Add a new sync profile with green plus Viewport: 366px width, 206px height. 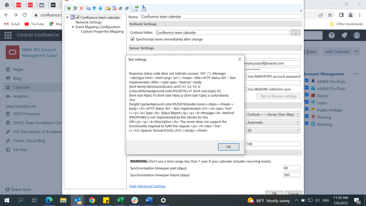(69, 8)
